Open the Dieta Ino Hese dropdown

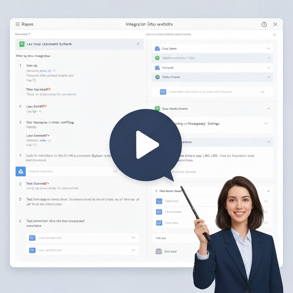115,171
